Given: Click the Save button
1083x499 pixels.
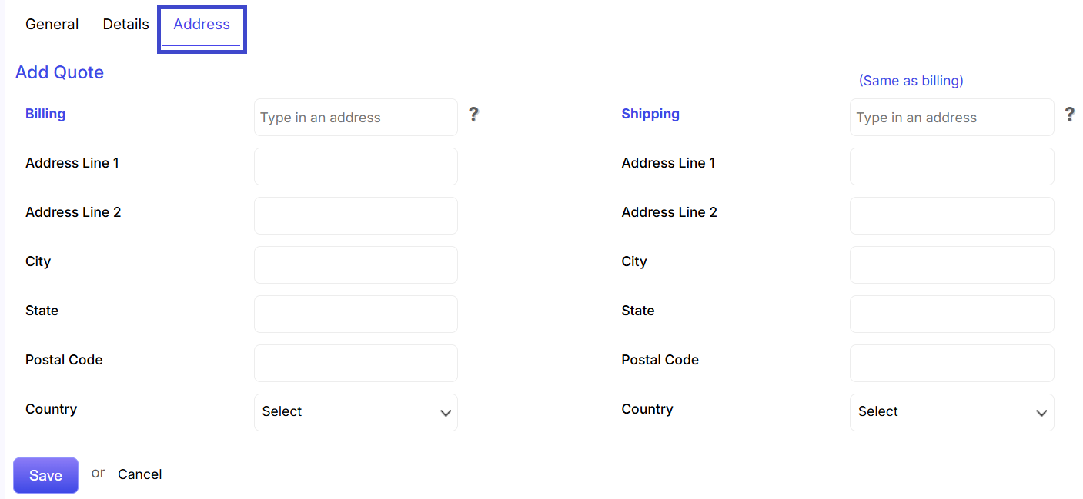Looking at the screenshot, I should (45, 475).
